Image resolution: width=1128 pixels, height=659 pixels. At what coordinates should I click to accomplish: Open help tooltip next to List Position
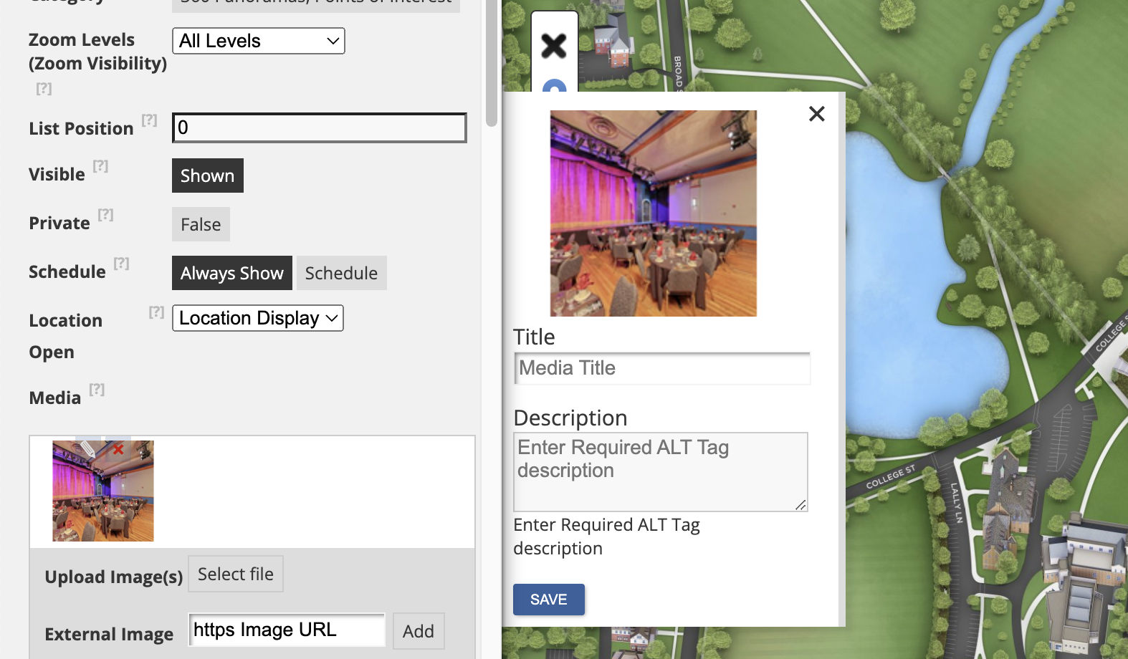(149, 120)
